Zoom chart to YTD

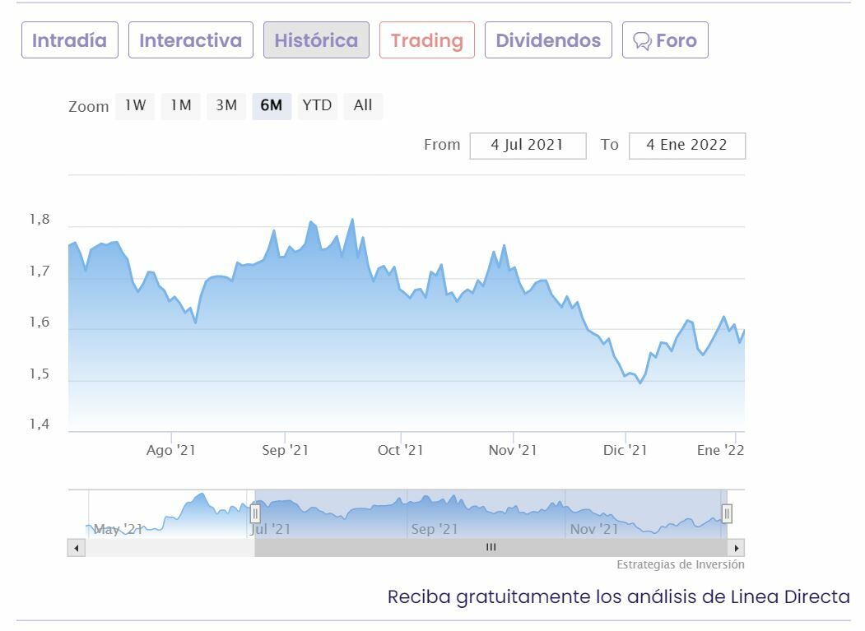click(317, 105)
